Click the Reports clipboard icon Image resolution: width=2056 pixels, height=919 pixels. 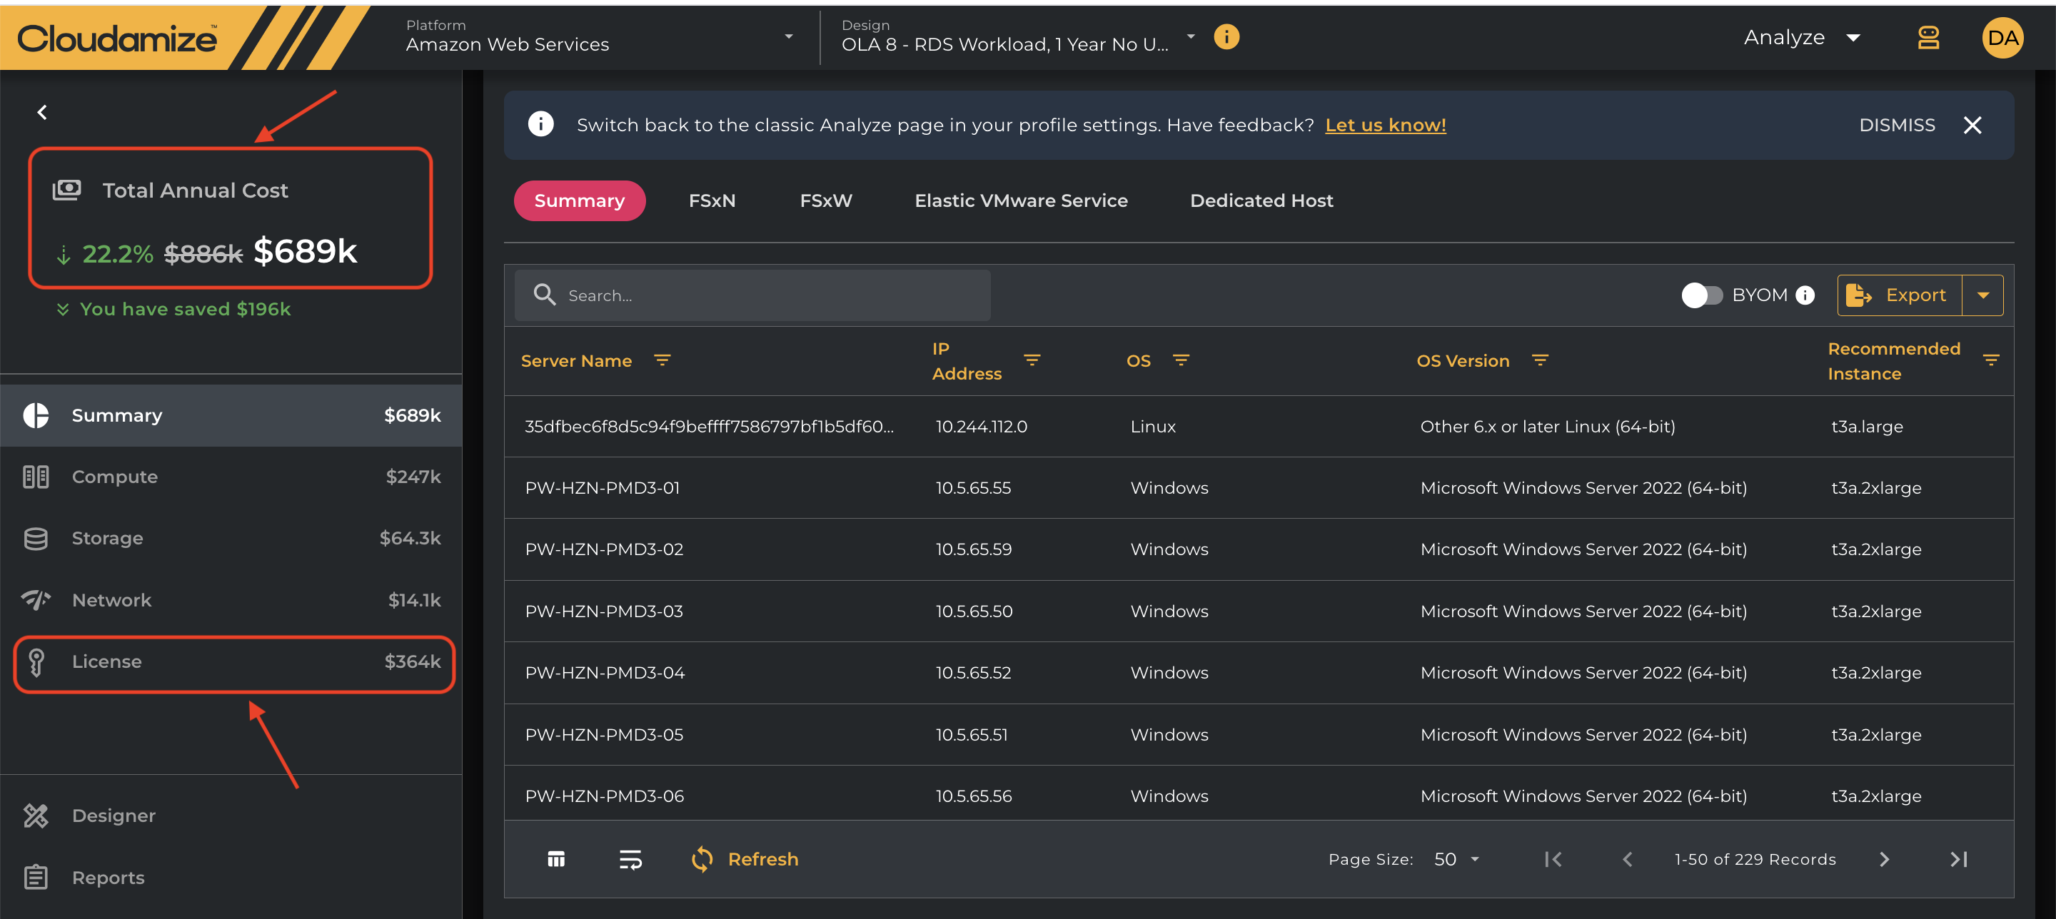(36, 877)
